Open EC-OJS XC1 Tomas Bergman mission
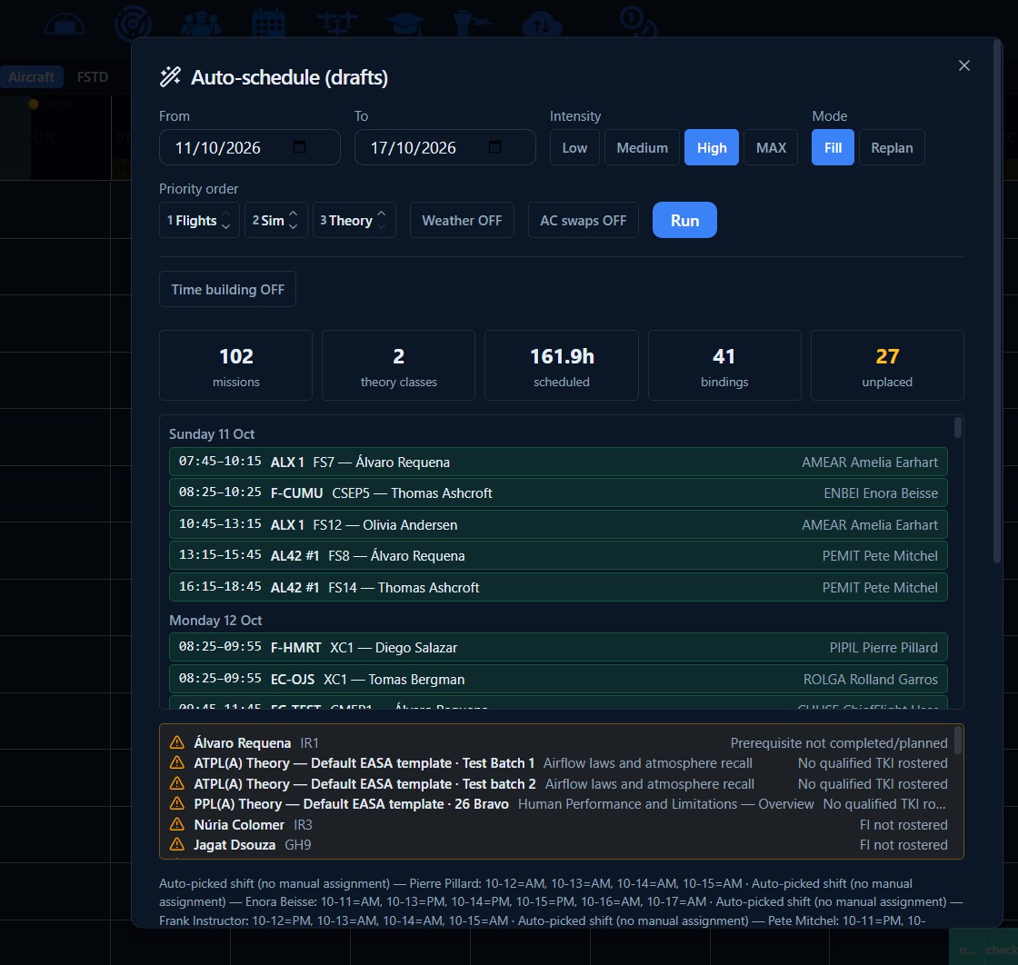This screenshot has width=1018, height=965. (x=558, y=679)
